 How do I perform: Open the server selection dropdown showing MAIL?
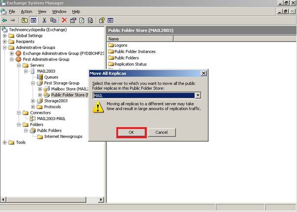point(198,95)
